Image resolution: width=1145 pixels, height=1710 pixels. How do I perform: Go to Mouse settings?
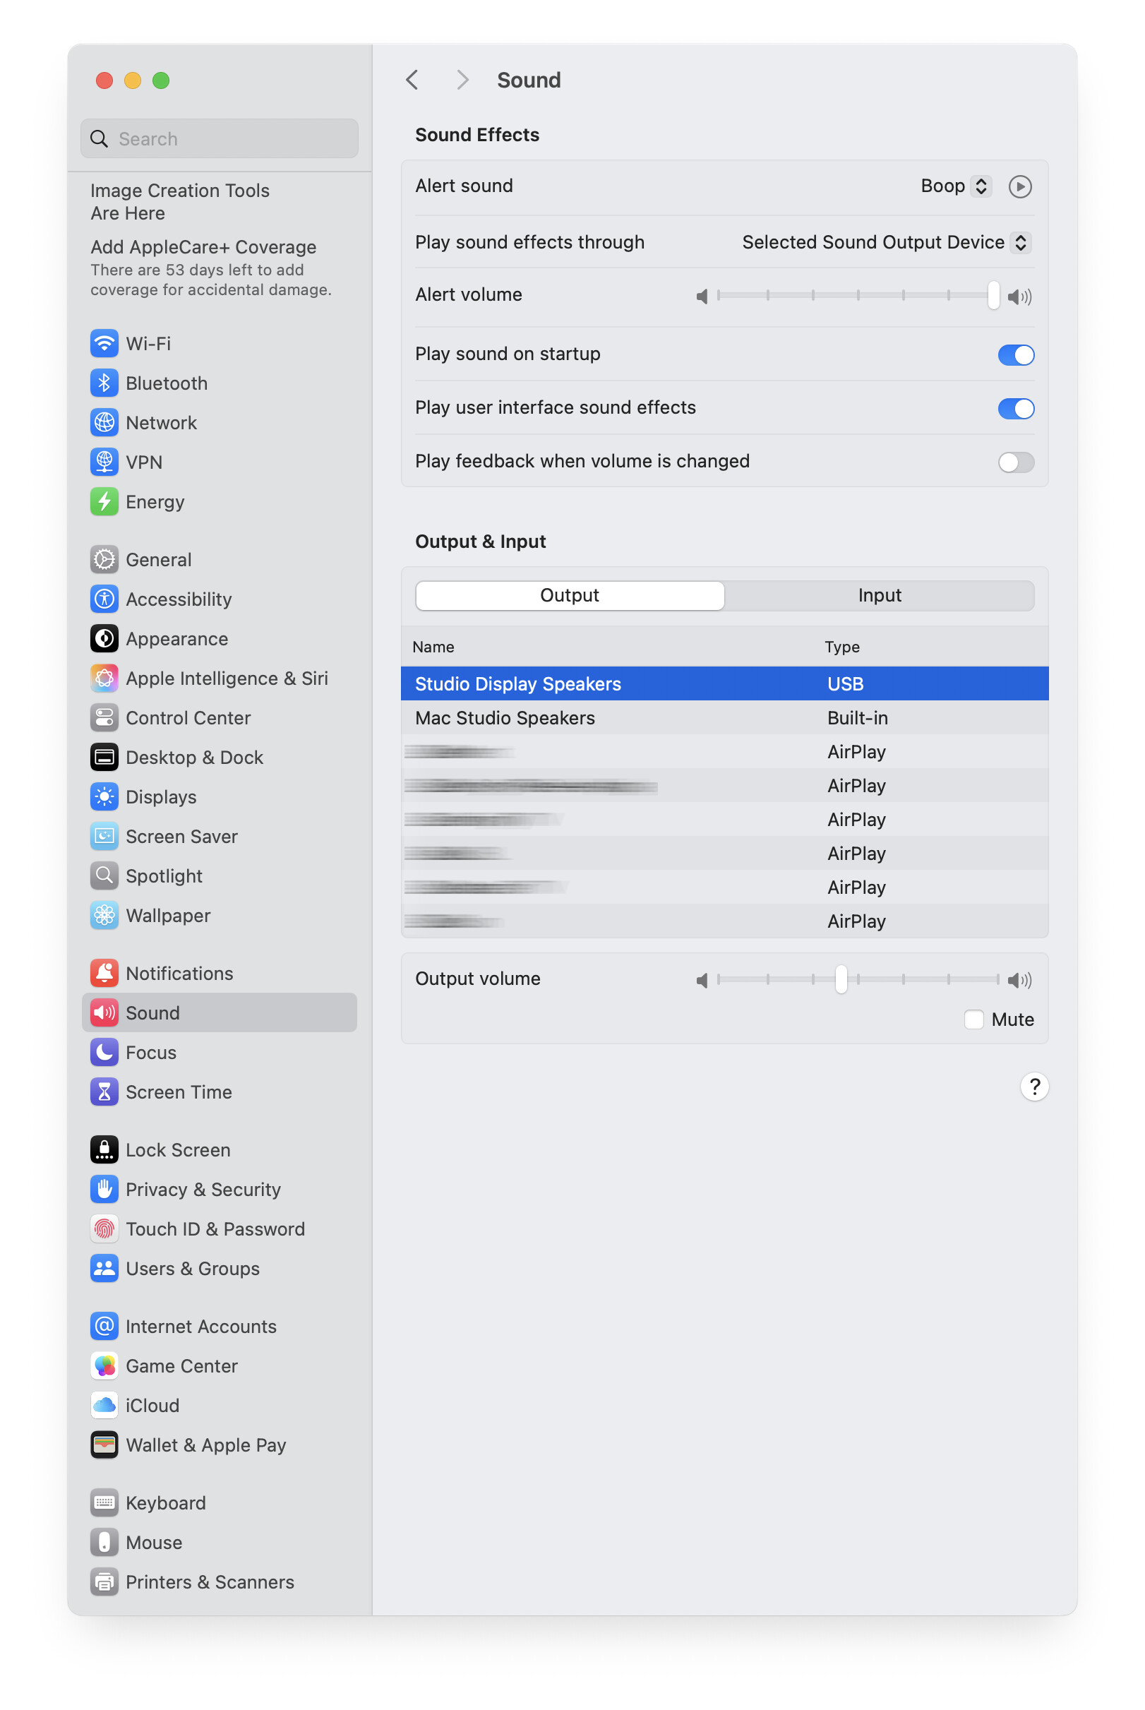pyautogui.click(x=219, y=1542)
